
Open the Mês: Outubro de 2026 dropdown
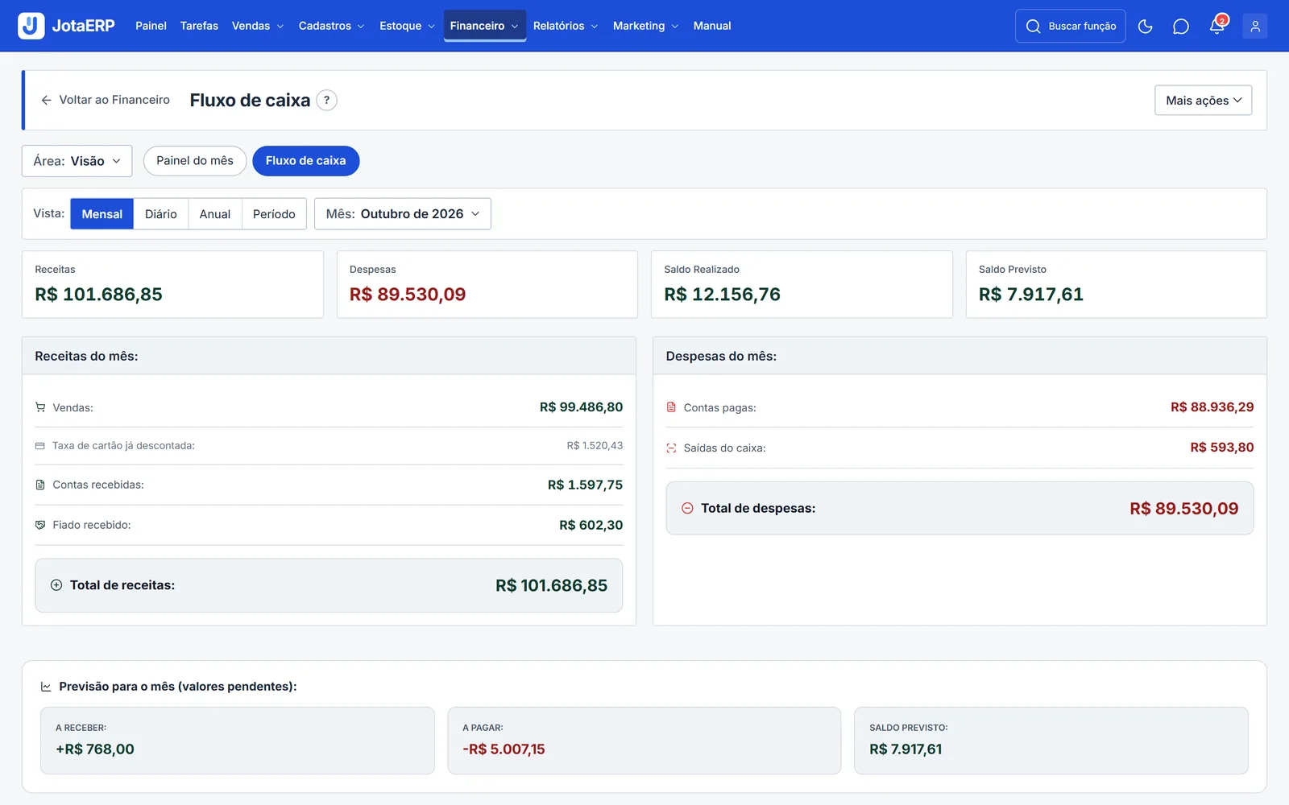tap(403, 214)
